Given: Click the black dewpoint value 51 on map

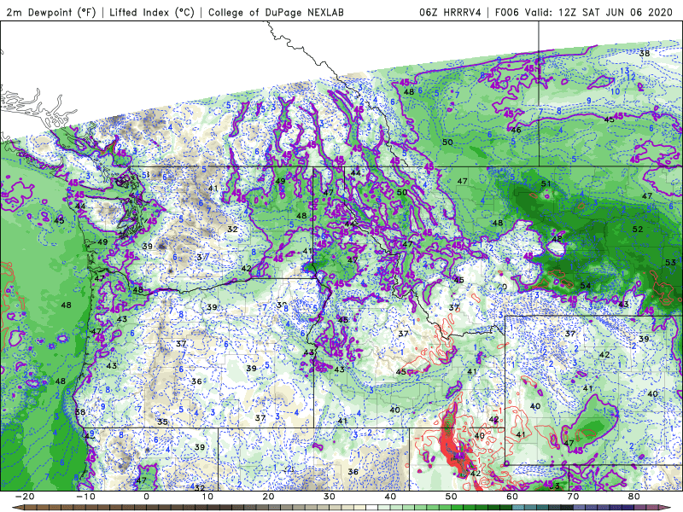Looking at the screenshot, I should click(546, 183).
